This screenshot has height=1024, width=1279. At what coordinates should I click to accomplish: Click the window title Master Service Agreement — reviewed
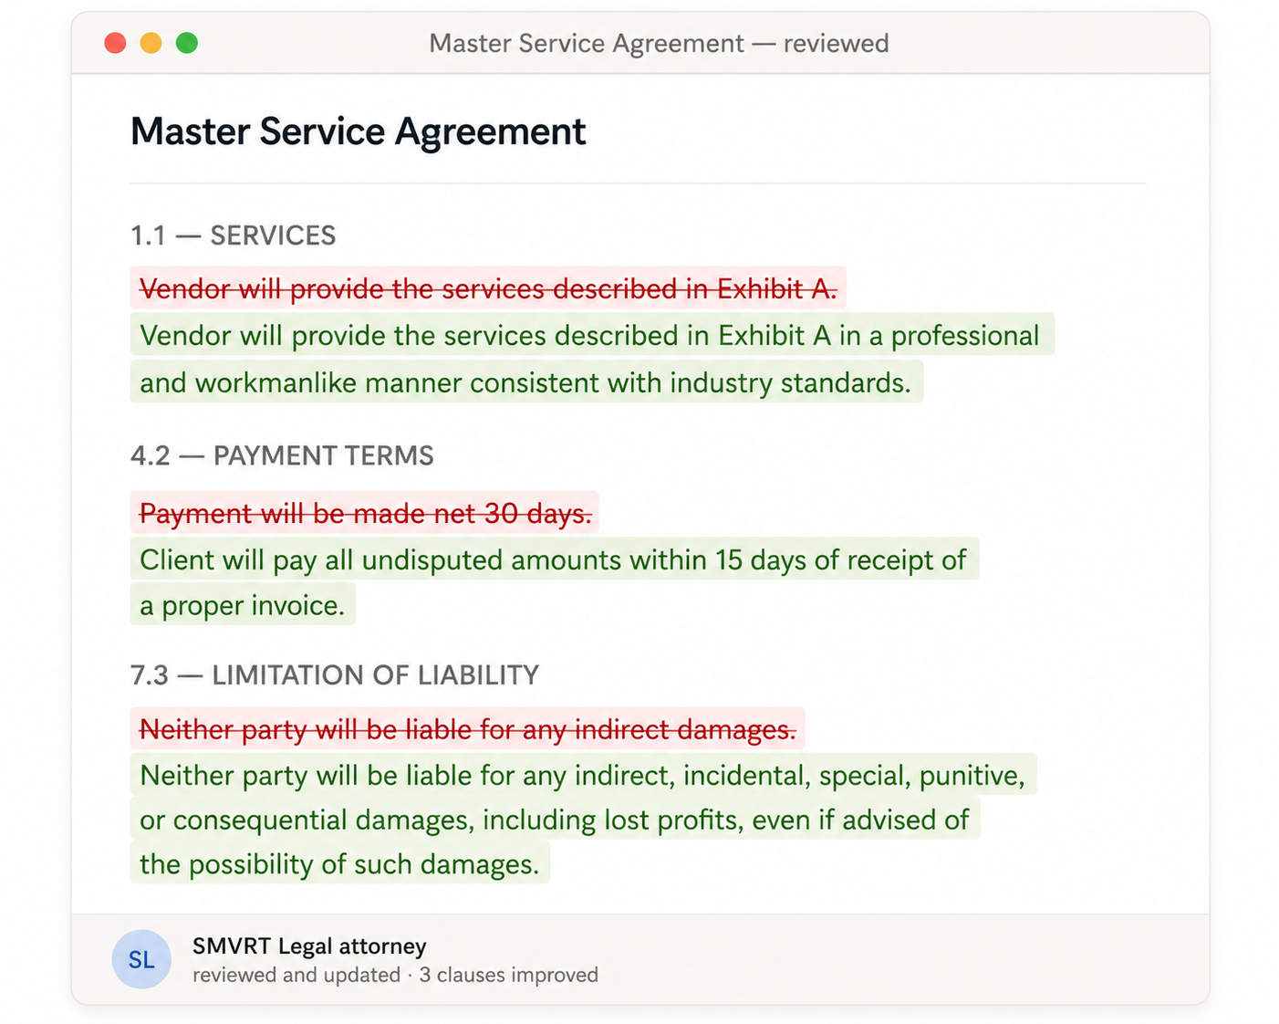tap(659, 43)
